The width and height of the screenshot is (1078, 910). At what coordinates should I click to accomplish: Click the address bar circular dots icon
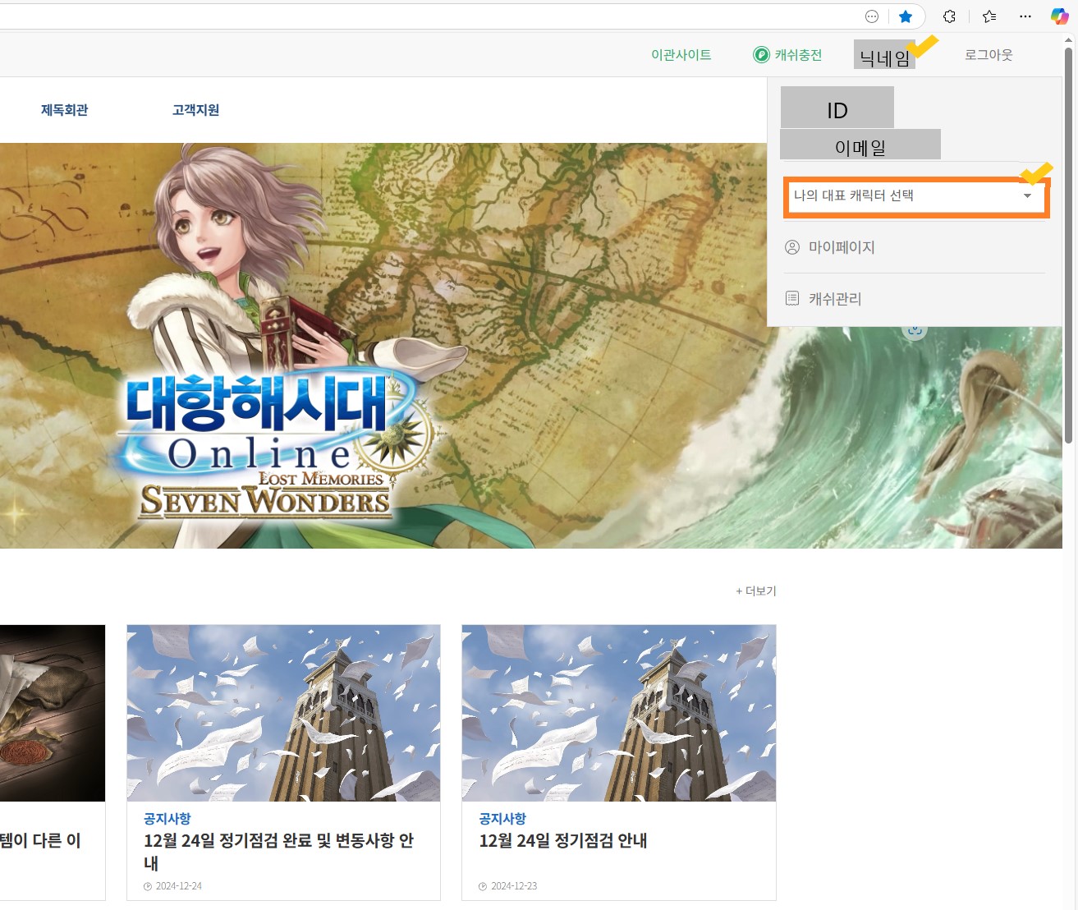tap(872, 16)
